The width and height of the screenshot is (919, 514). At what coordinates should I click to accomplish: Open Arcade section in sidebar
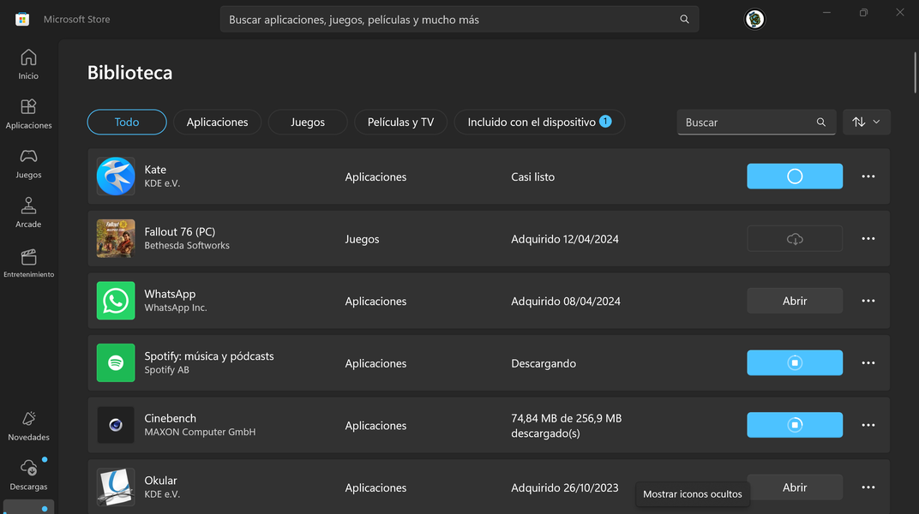pyautogui.click(x=28, y=212)
